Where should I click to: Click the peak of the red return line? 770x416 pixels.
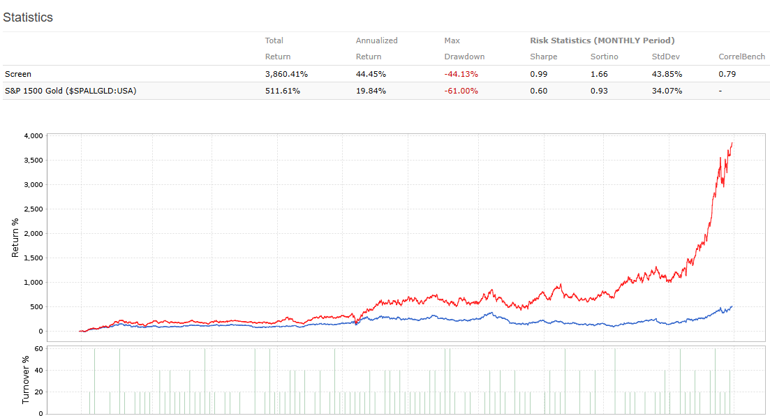[x=732, y=143]
